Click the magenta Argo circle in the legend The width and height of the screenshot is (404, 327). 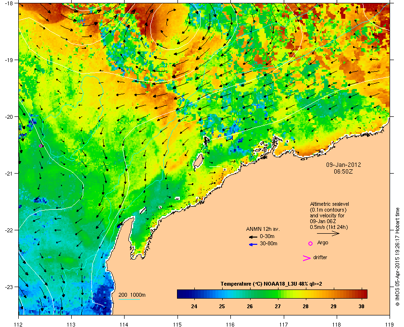pos(310,243)
